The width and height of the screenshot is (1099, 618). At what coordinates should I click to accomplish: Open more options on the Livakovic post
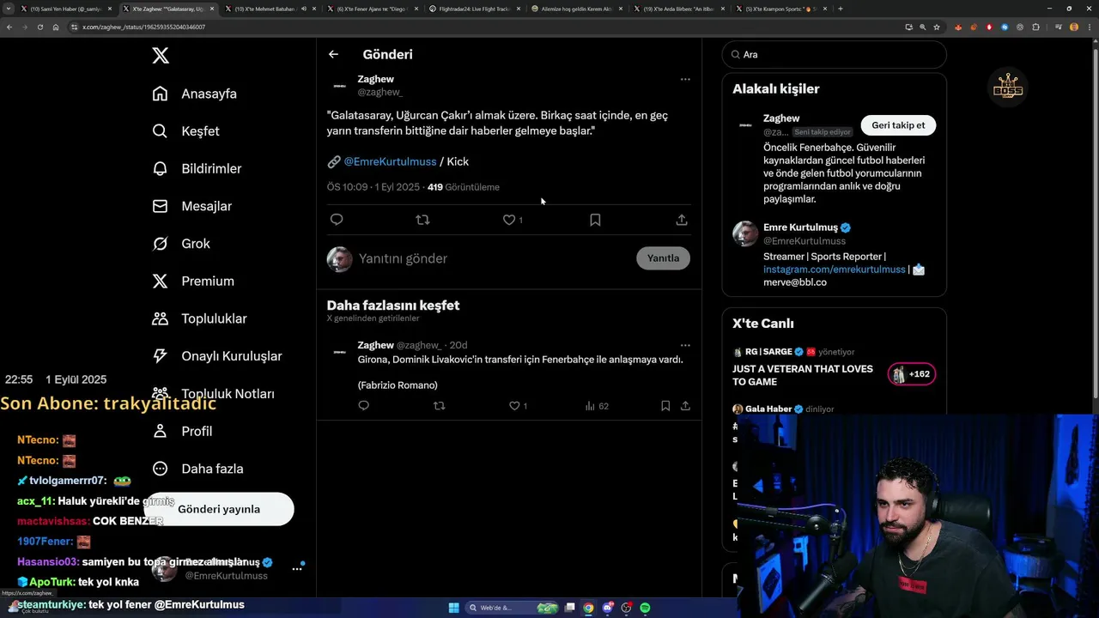[685, 345]
